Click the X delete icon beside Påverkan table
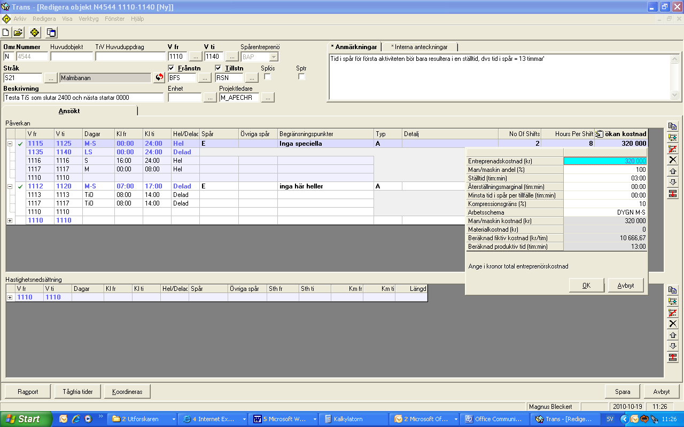This screenshot has width=684, height=427. coord(673,160)
